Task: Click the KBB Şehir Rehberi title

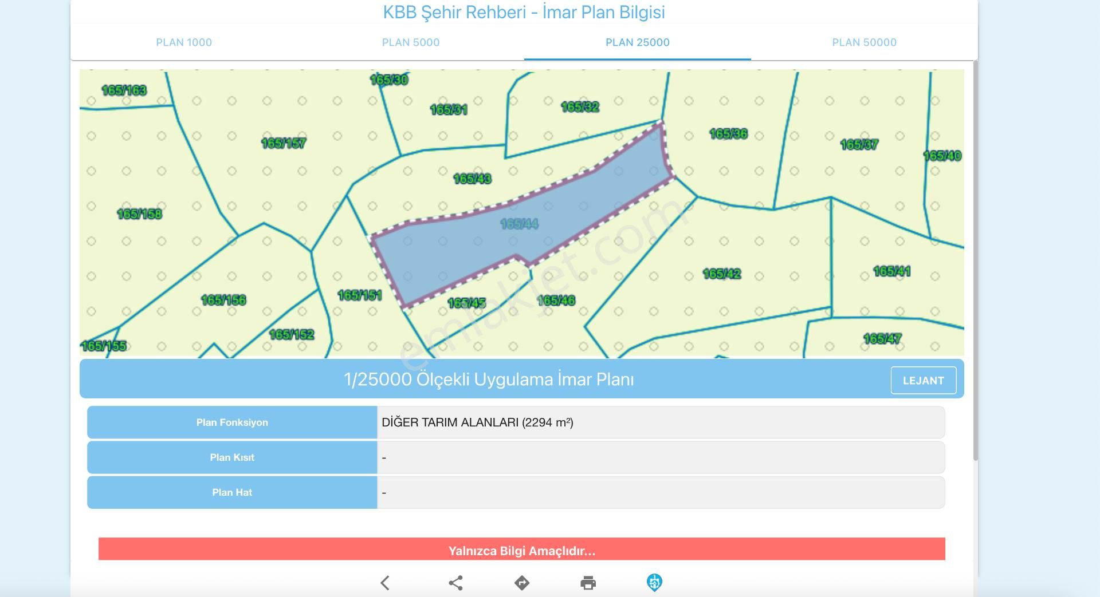Action: (x=524, y=12)
